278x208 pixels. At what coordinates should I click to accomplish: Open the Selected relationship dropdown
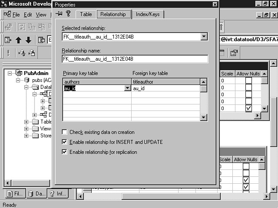point(204,37)
